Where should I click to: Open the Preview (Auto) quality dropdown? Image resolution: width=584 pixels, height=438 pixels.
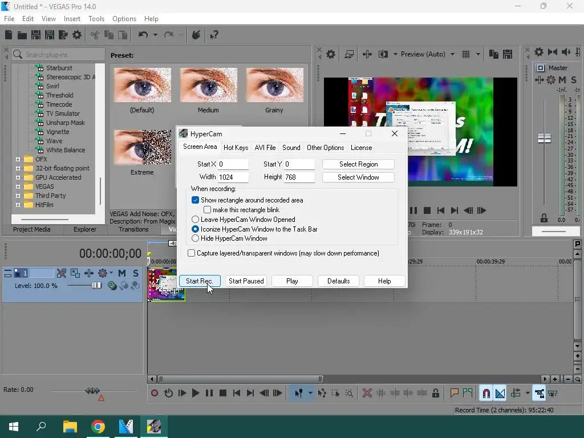click(x=452, y=54)
